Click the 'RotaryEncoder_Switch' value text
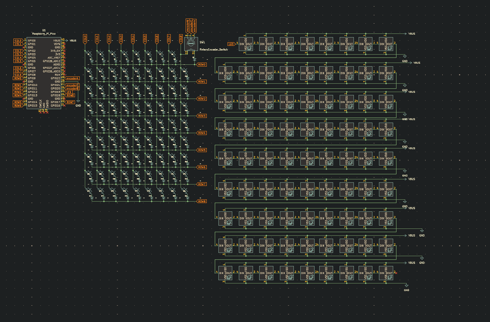The width and height of the screenshot is (490, 322). point(214,49)
